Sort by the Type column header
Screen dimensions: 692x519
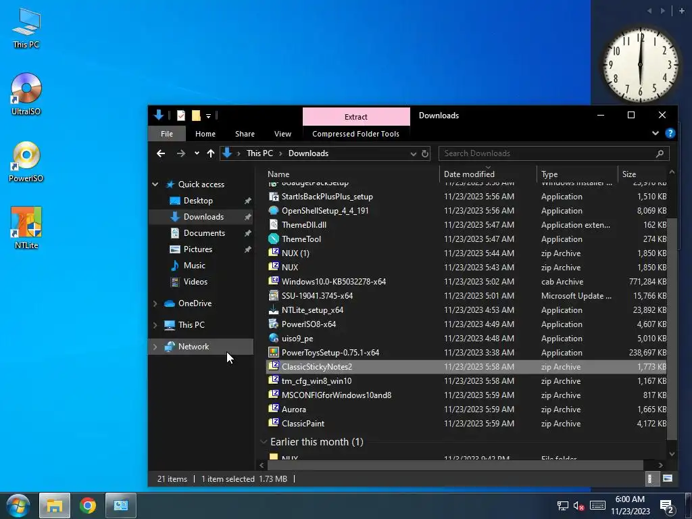click(578, 174)
